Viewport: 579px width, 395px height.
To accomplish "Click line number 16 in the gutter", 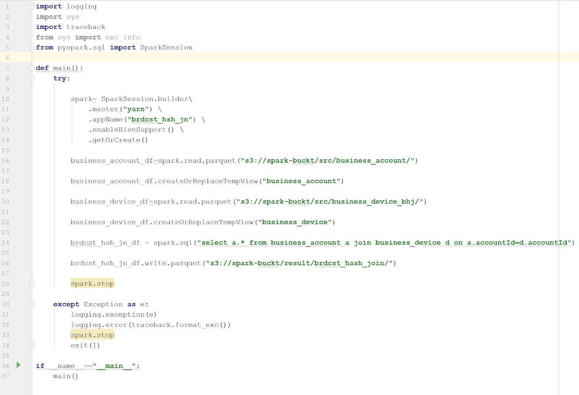I will (x=6, y=160).
